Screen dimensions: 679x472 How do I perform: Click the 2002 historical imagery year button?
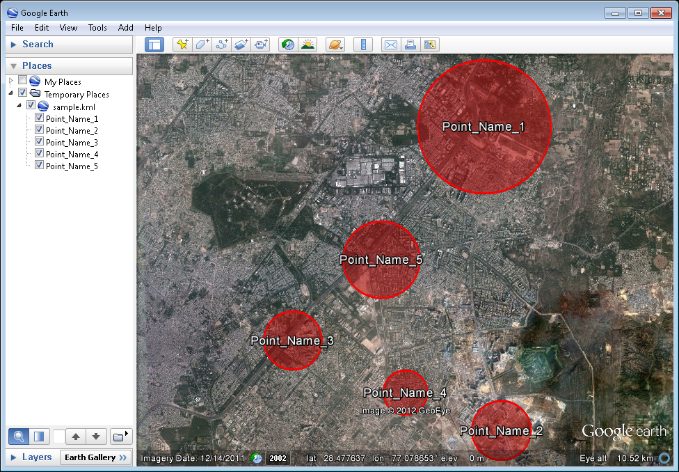278,458
